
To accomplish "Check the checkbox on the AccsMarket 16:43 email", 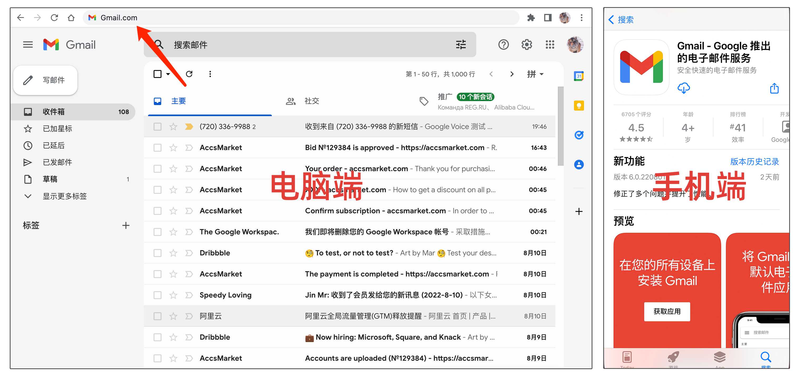I will [158, 147].
